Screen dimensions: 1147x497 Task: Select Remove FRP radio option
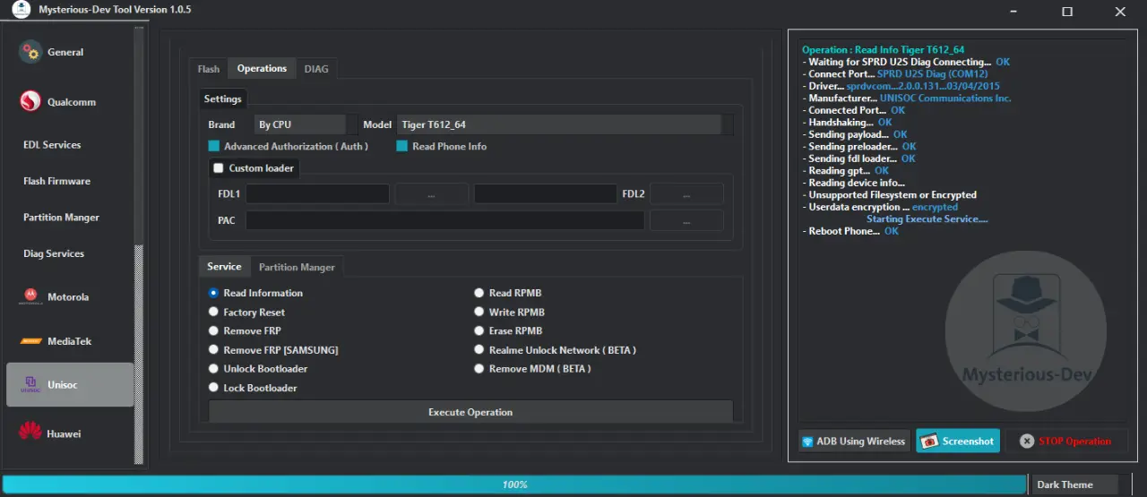213,331
